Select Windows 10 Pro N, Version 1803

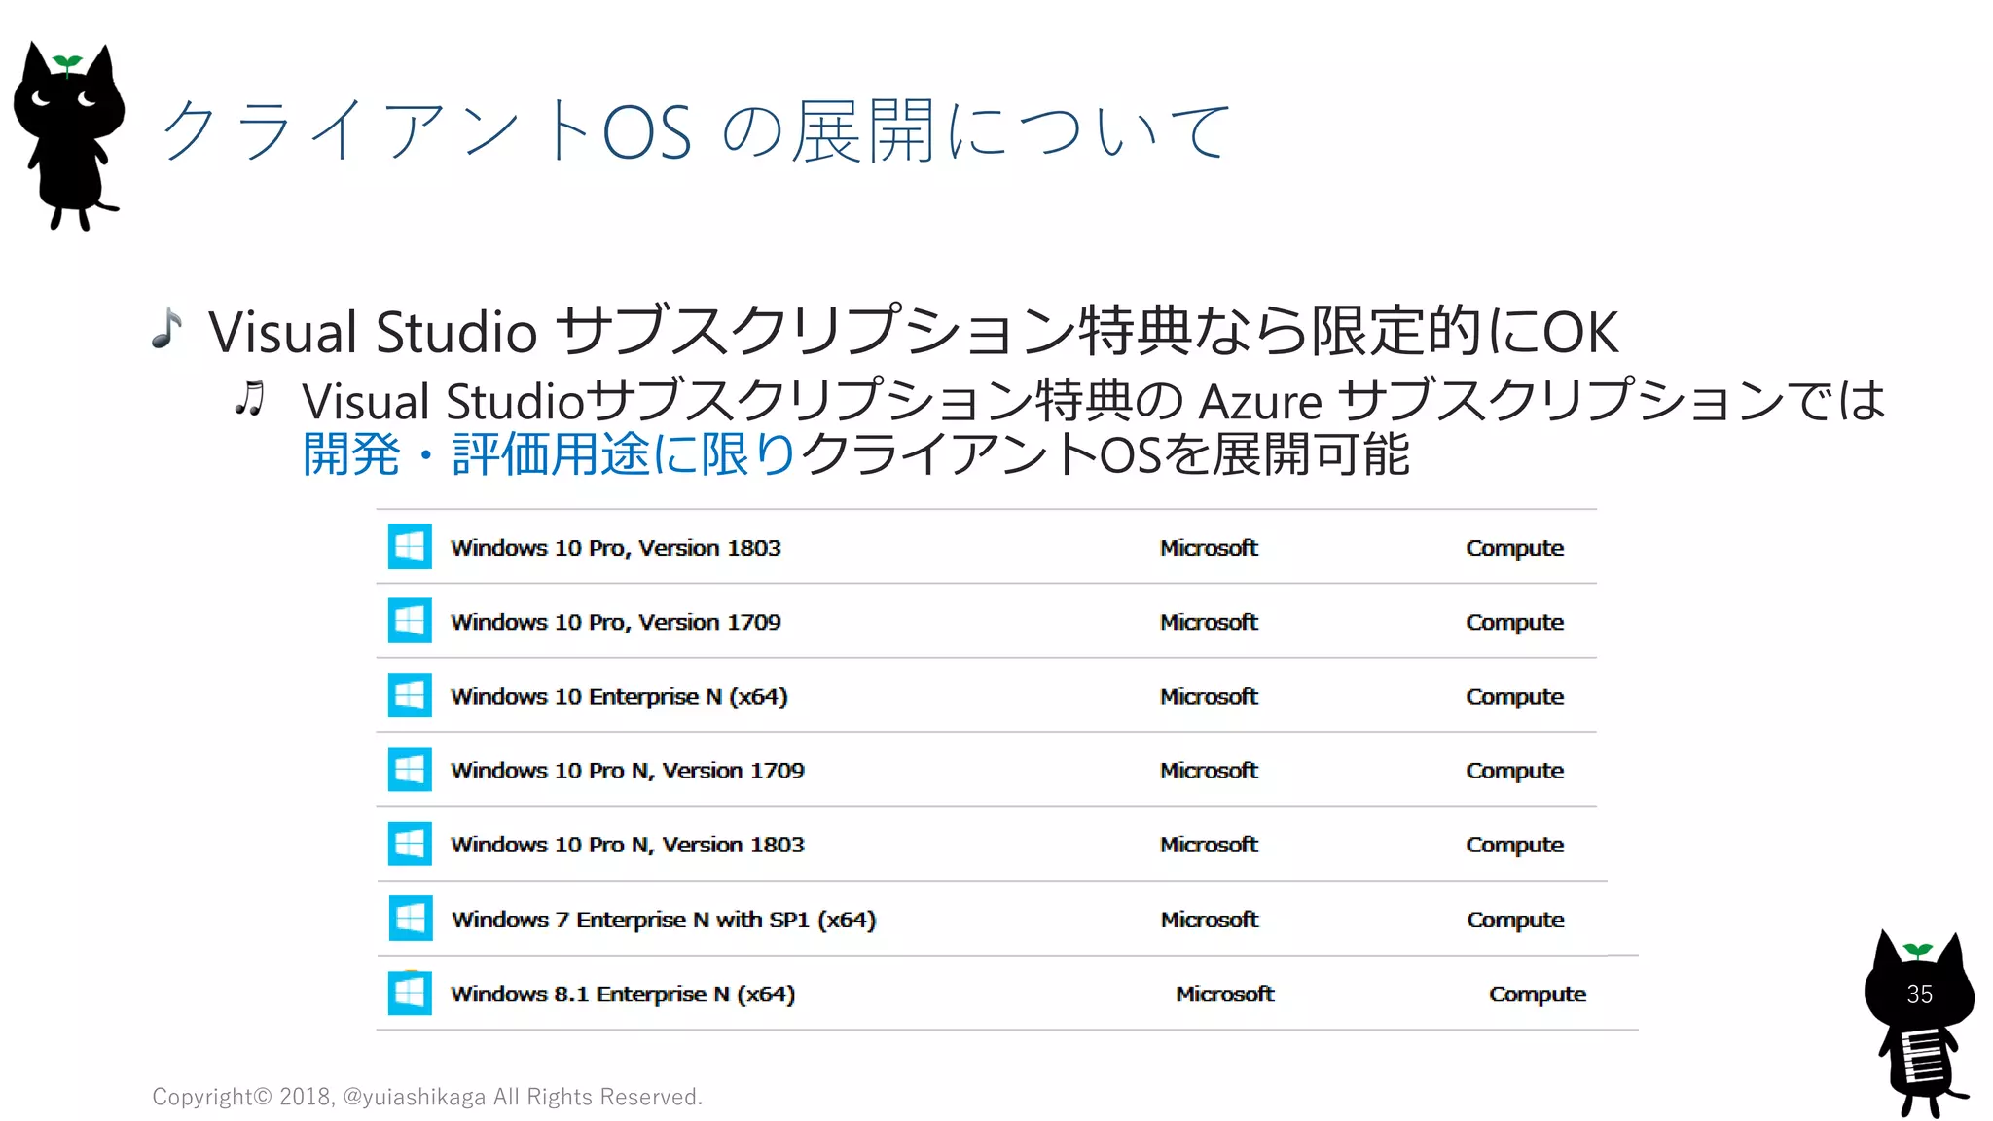[628, 845]
